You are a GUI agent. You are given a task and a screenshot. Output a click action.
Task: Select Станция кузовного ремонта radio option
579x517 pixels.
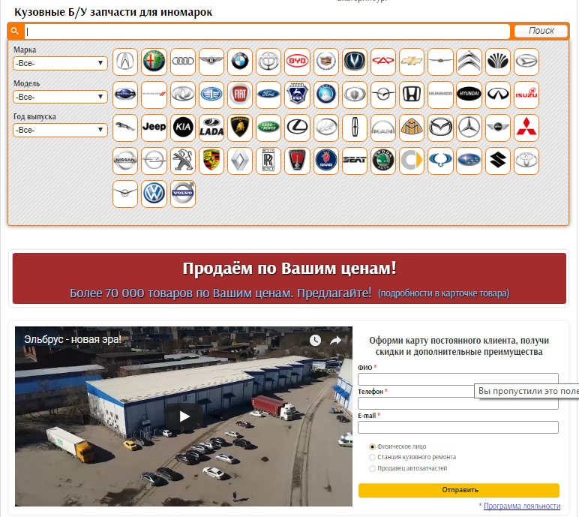point(372,458)
